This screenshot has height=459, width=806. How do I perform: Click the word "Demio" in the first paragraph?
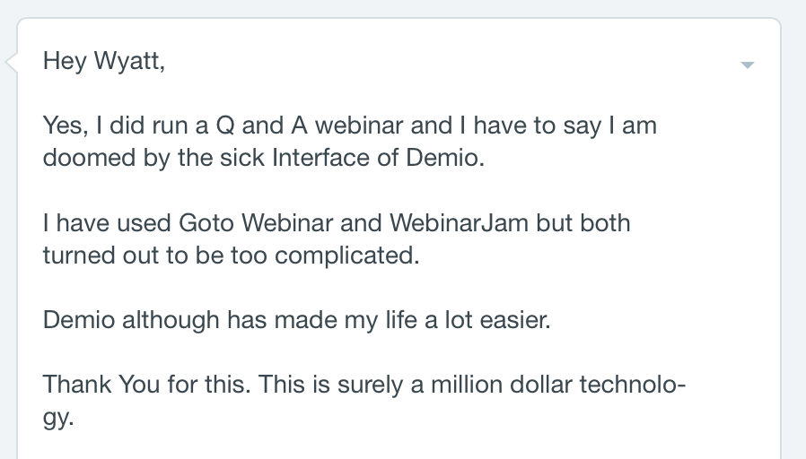coord(444,158)
